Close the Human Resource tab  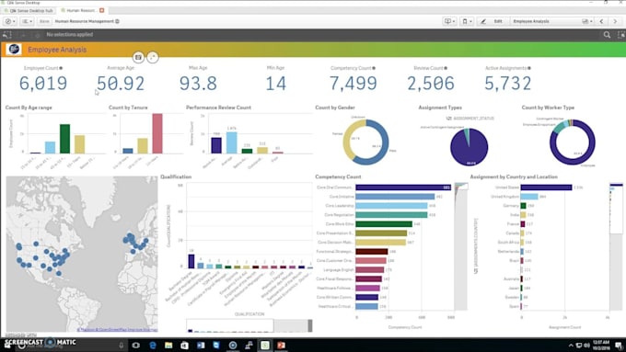pos(102,10)
